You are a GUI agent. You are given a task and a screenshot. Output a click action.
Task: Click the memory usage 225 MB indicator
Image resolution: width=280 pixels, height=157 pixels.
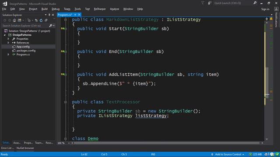tap(255, 154)
